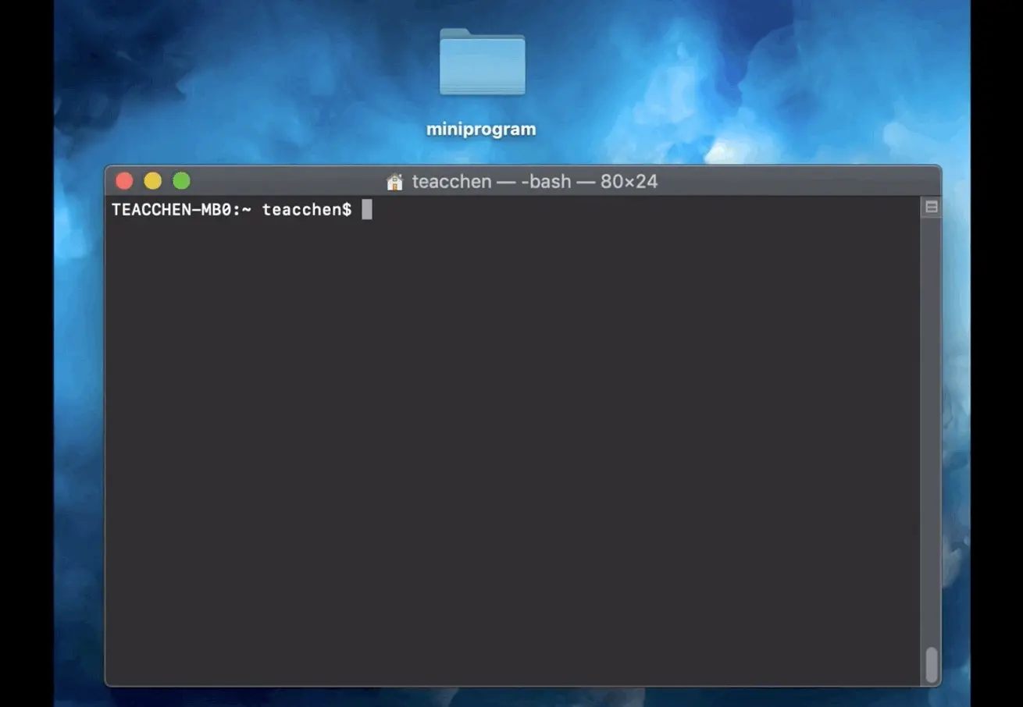This screenshot has width=1023, height=707.
Task: Click the home proxy icon in Terminal's title bar
Action: coord(394,181)
